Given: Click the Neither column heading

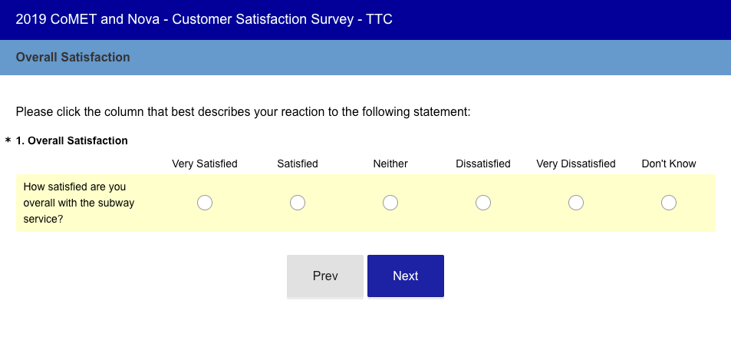Looking at the screenshot, I should coord(390,164).
